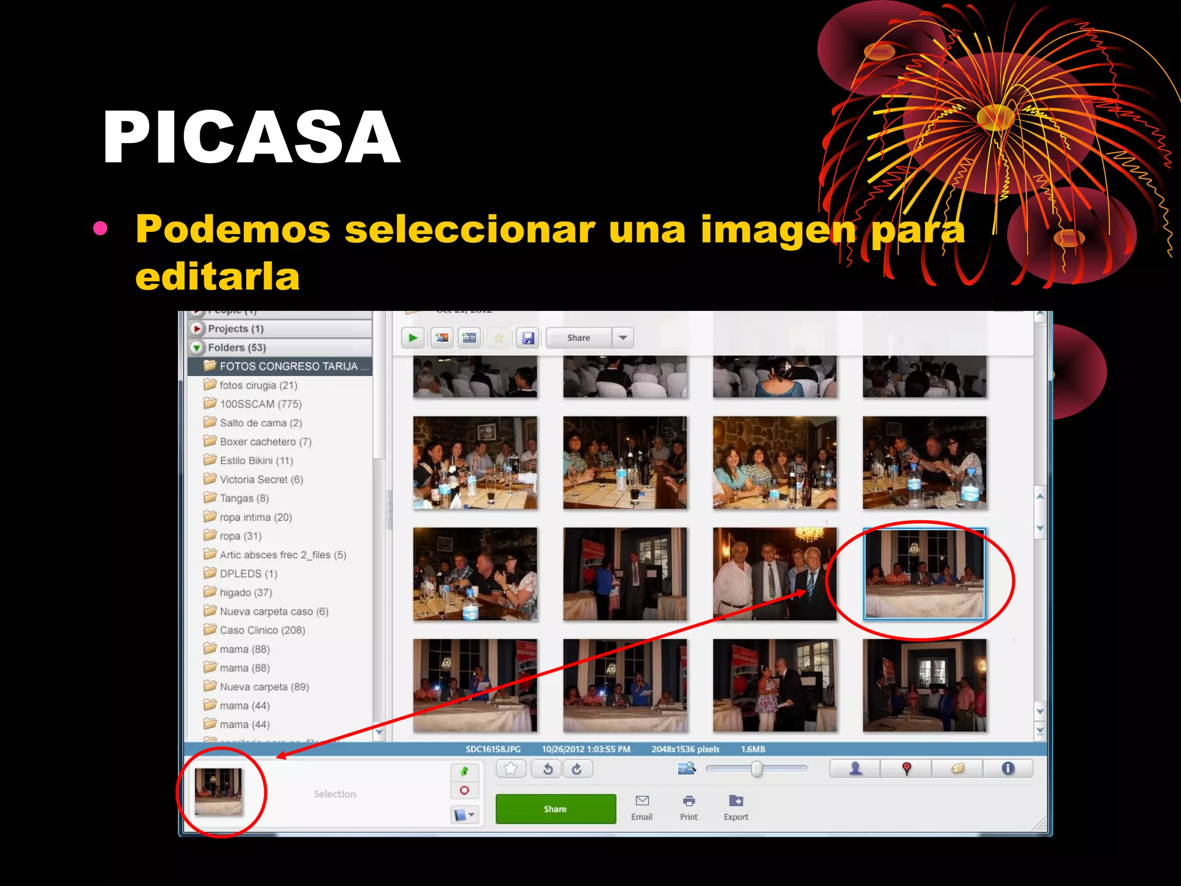Rotate the photo counter-clockwise
The image size is (1181, 886).
click(548, 768)
